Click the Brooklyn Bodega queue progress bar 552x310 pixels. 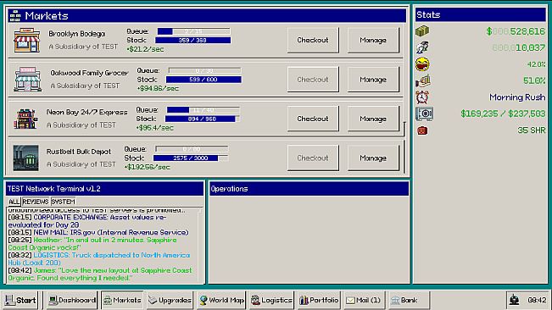click(193, 31)
